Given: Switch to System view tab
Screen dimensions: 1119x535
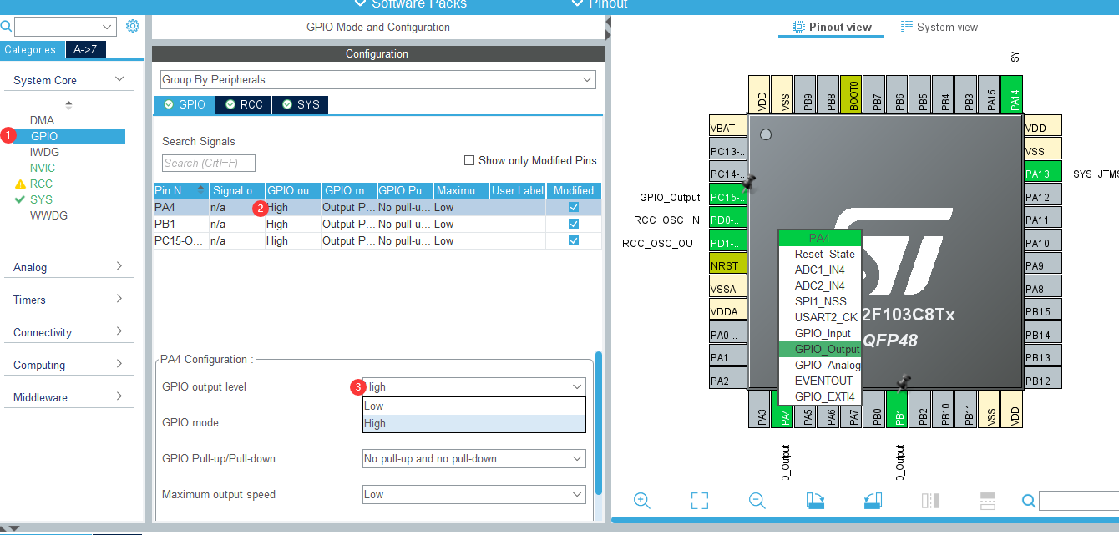Looking at the screenshot, I should [x=939, y=27].
